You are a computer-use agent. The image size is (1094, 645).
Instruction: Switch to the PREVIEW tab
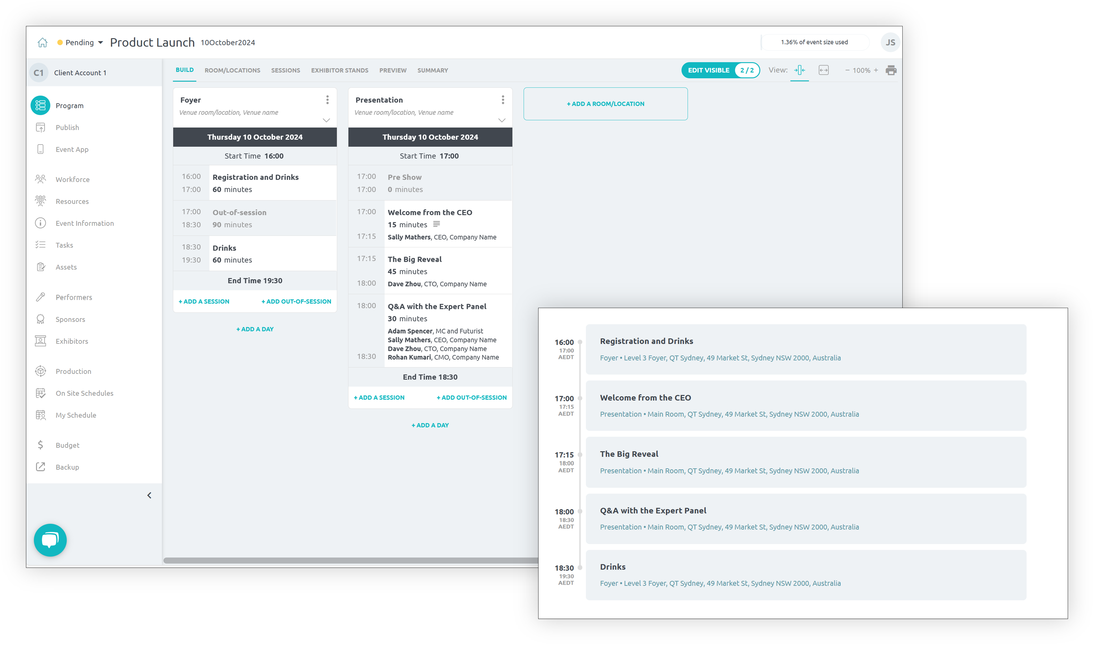point(392,70)
